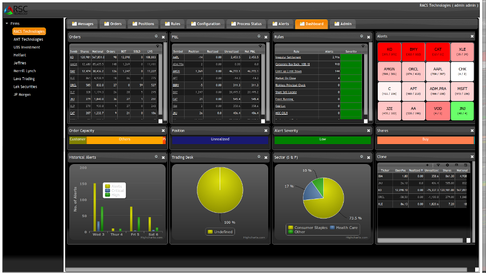Click the magnifier zoom icon in P&L panel header
486x273 pixels.
[x=259, y=36]
